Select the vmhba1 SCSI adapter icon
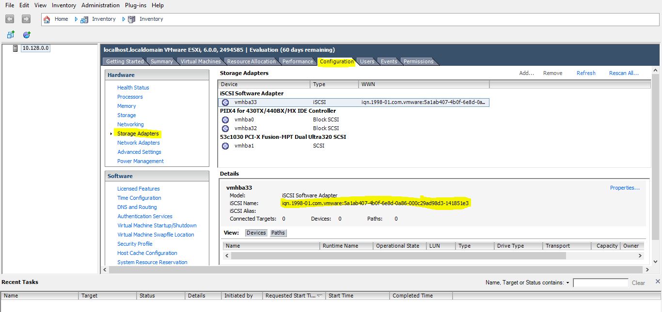 tap(224, 146)
